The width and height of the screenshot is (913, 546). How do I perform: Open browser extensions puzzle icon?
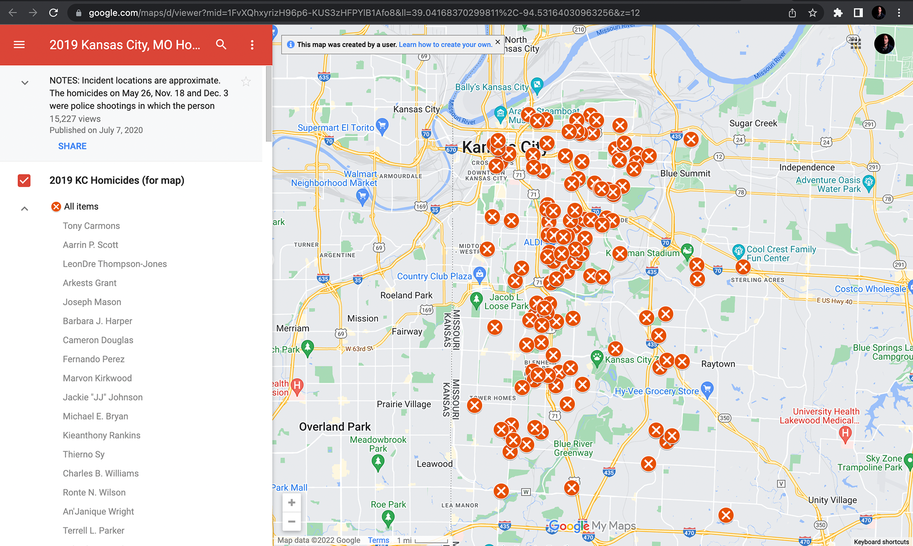coord(838,13)
